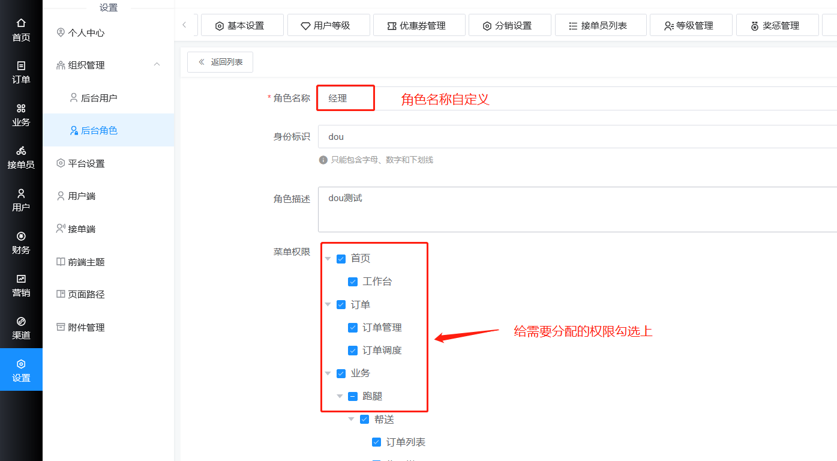
Task: Click the 分销设置 tab icon
Action: 487,26
